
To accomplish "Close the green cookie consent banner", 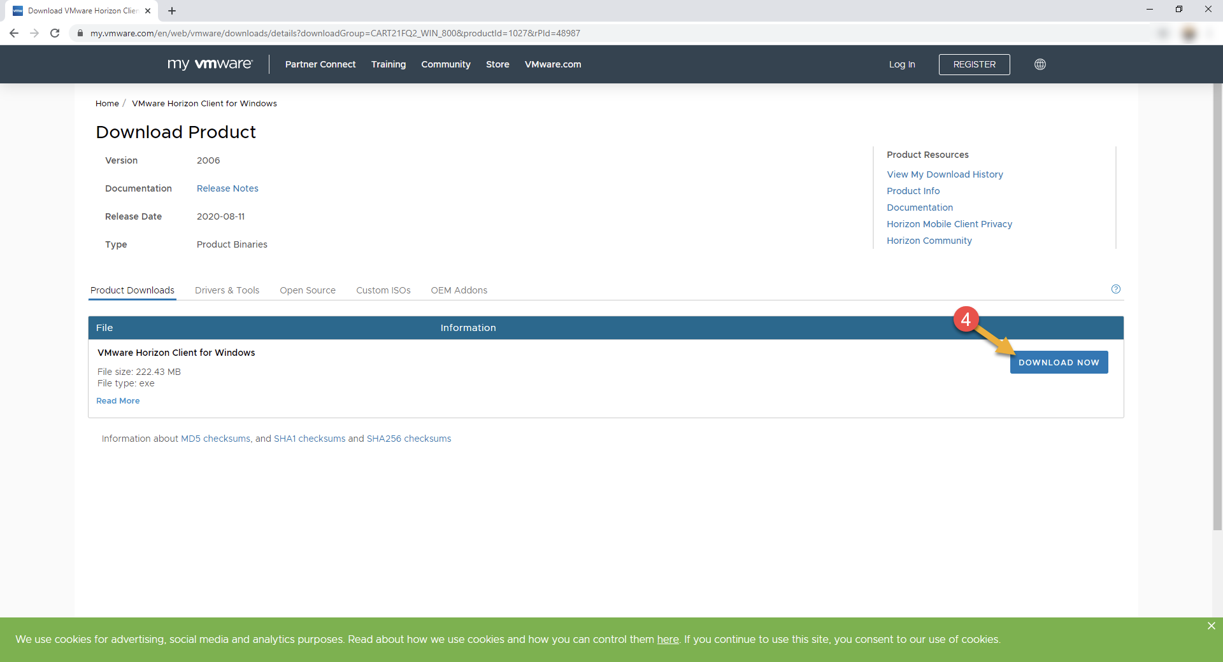I will (1211, 626).
